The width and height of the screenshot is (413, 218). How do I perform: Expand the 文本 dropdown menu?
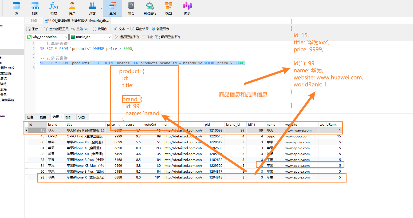(x=128, y=29)
